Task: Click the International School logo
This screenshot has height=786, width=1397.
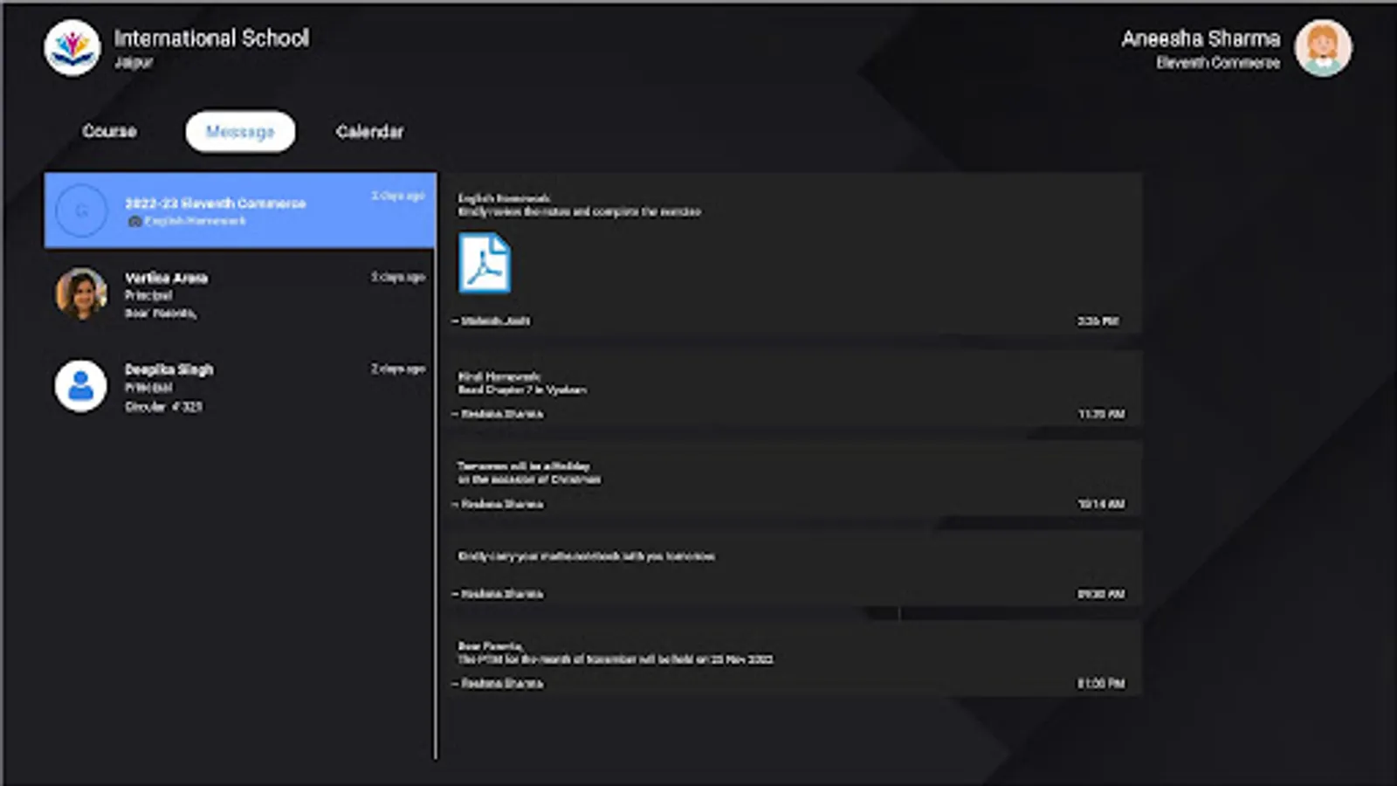Action: [x=72, y=48]
